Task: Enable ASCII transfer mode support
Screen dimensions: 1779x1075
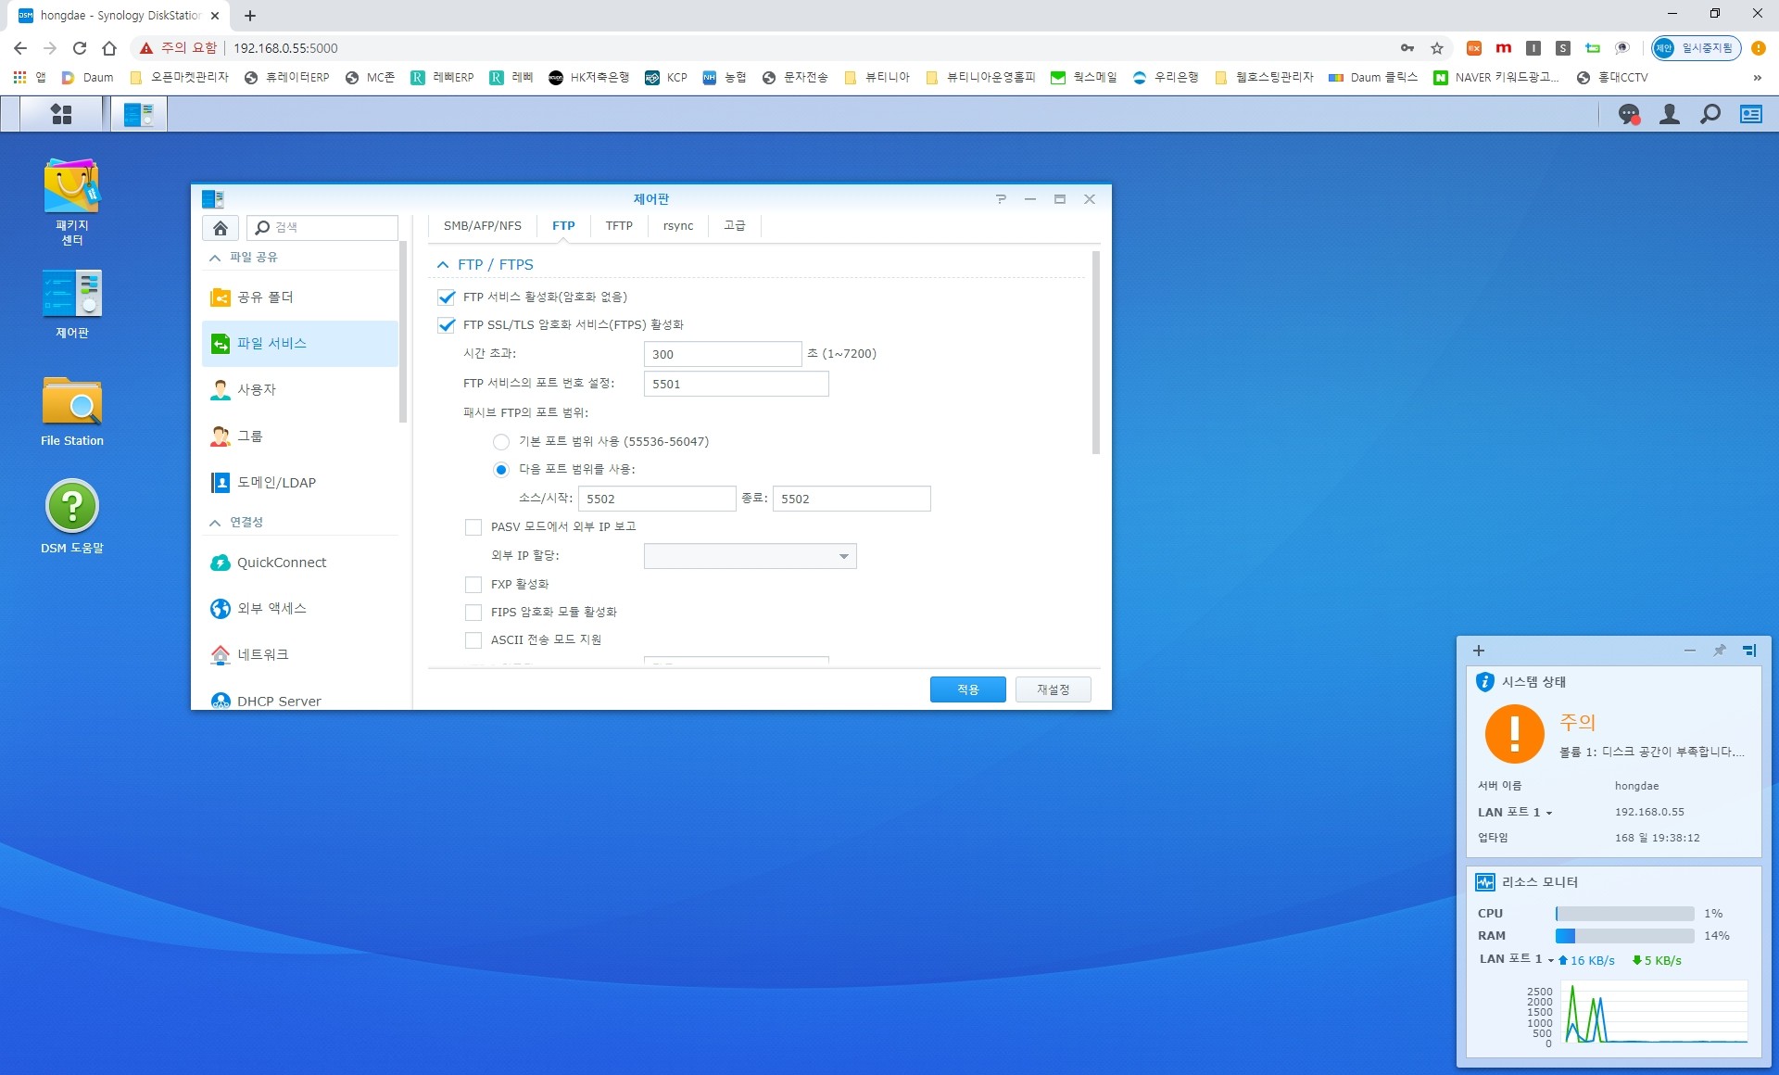Action: (473, 640)
